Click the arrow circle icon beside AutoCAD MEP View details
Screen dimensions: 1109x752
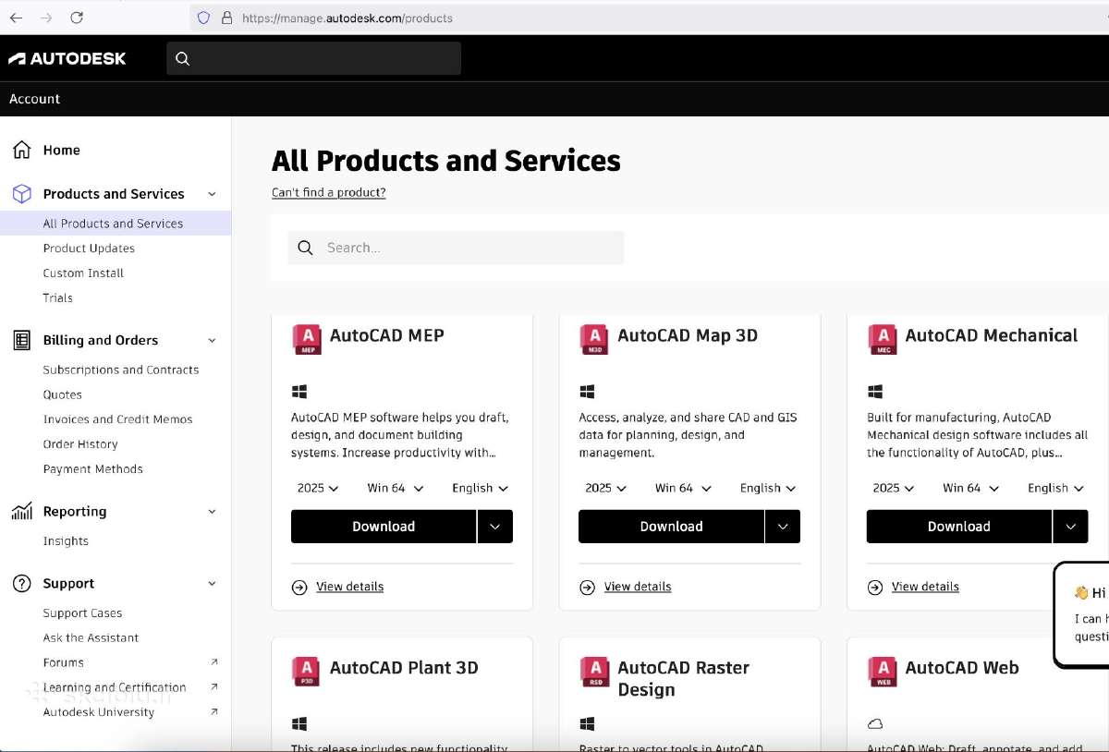[299, 588]
